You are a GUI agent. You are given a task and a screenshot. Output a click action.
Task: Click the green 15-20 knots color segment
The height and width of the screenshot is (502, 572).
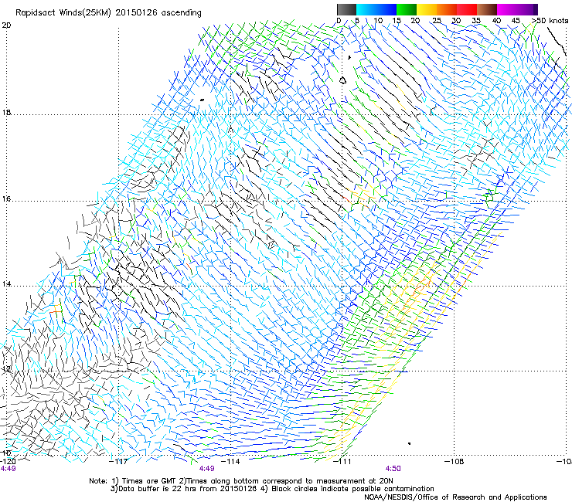click(x=407, y=9)
